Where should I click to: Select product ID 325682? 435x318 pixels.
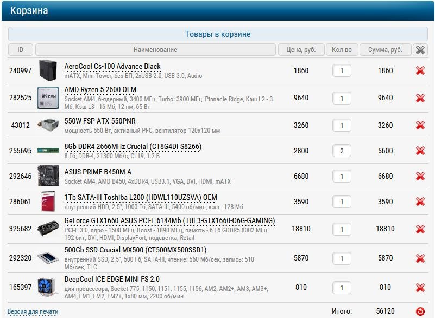pos(20,229)
